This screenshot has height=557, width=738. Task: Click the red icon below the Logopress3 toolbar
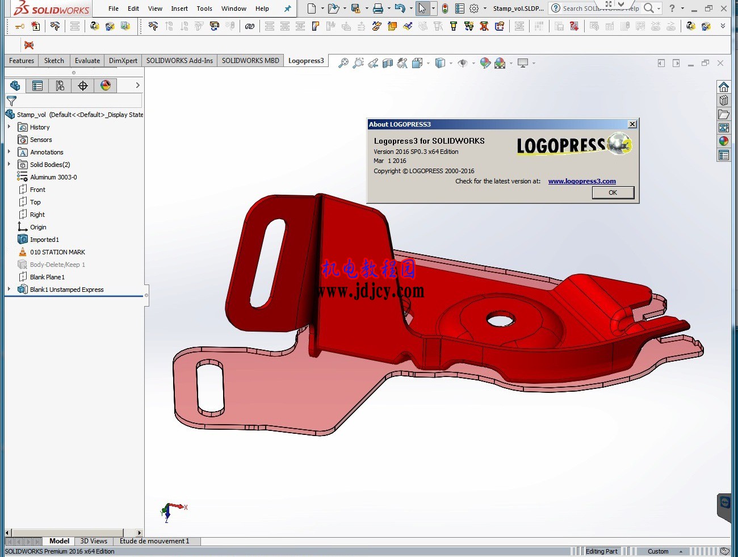point(29,45)
